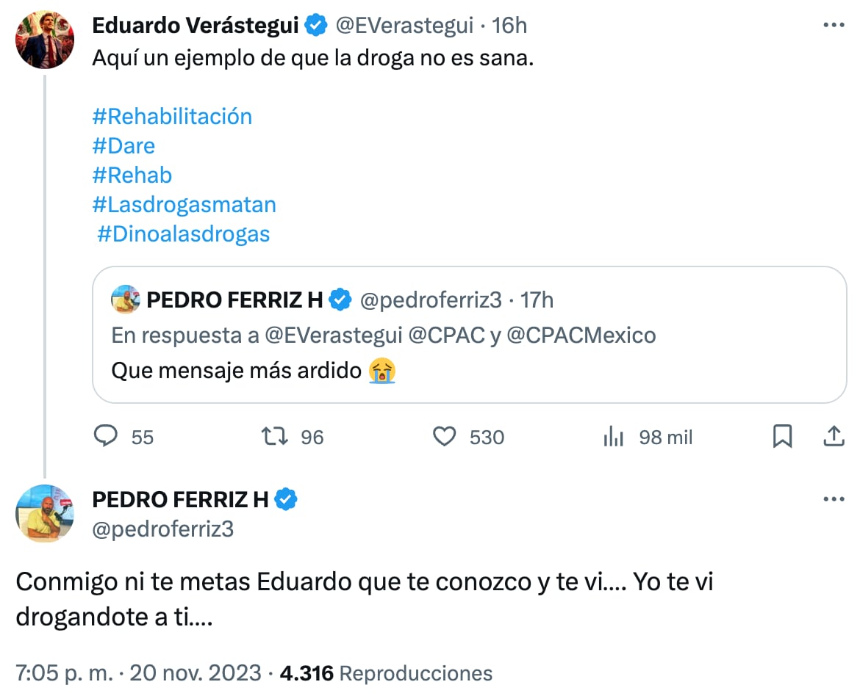
Task: Click the small avatar in quoted tweet
Action: click(x=126, y=300)
